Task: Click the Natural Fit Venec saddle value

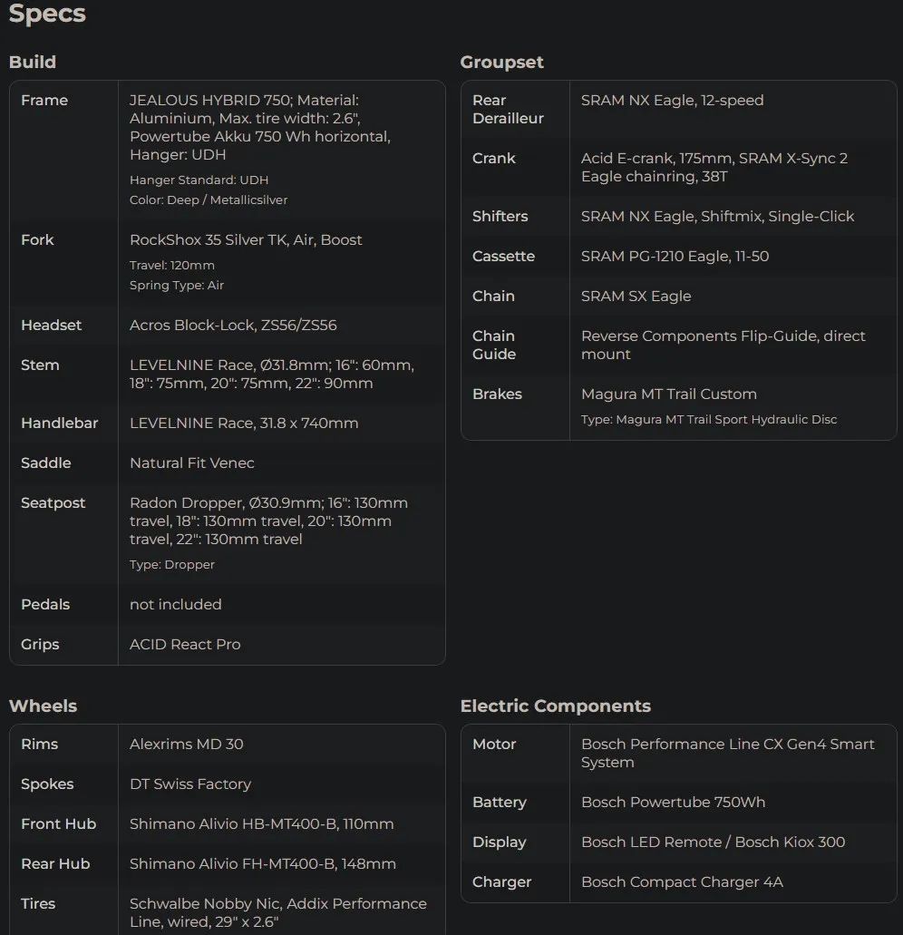Action: point(192,463)
